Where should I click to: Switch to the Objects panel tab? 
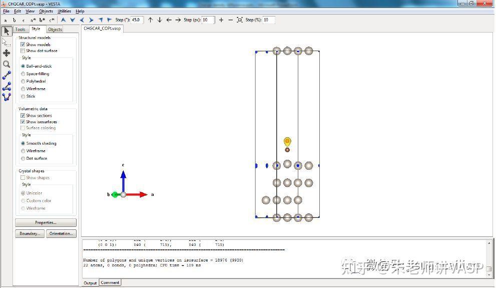(55, 30)
